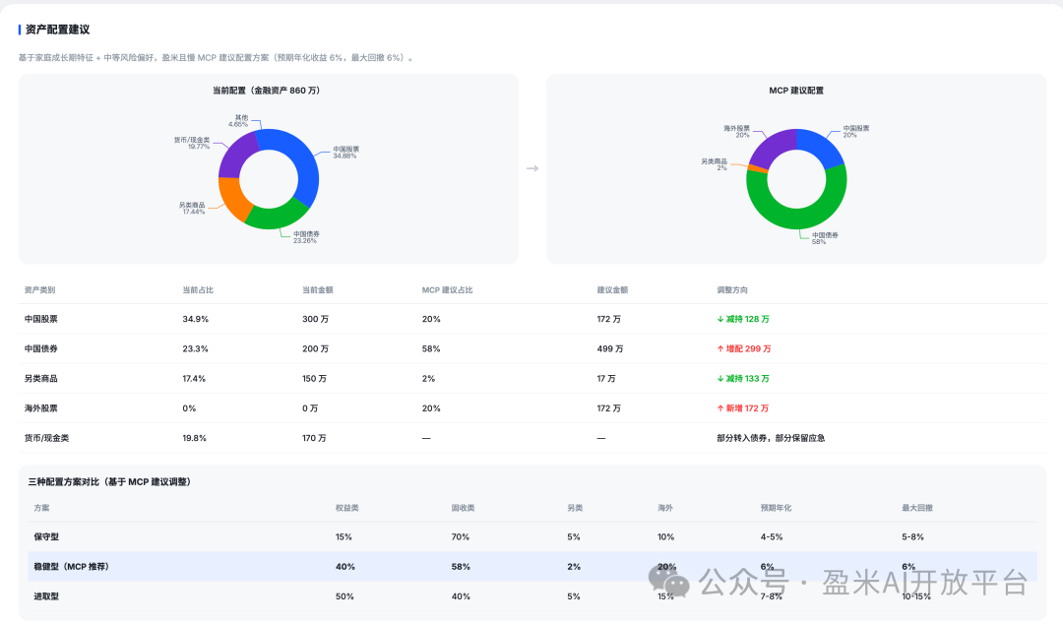The image size is (1063, 625).
Task: Click the 部分转入债券，部分保留应急 note
Action: 771,439
